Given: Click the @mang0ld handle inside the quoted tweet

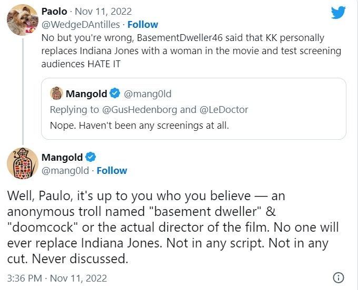Looking at the screenshot, I should coord(147,94).
